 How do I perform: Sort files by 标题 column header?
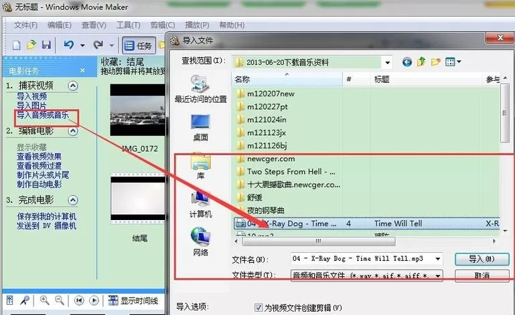tap(426, 80)
